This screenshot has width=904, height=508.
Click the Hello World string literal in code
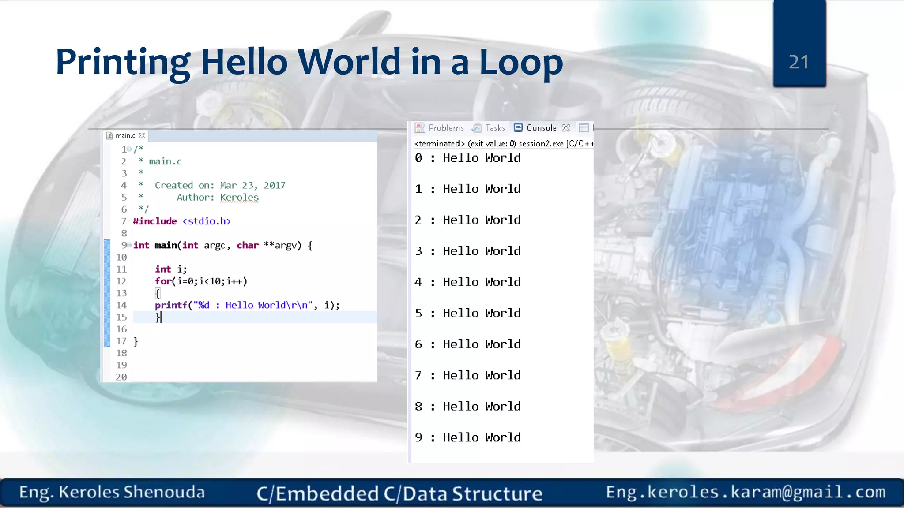pos(253,305)
